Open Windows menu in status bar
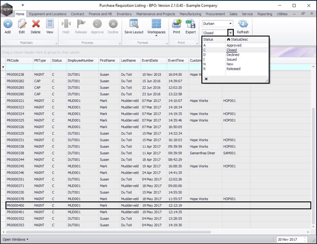Viewport: 317px width, 244px height. click(16, 239)
